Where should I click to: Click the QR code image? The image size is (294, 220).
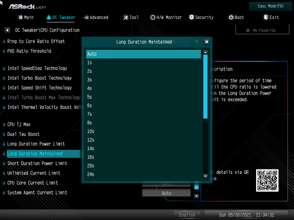(x=267, y=180)
